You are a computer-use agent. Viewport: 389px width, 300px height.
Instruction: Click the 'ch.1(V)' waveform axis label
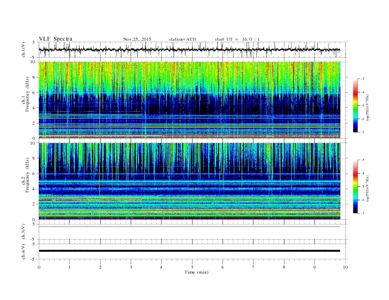[x=24, y=50]
